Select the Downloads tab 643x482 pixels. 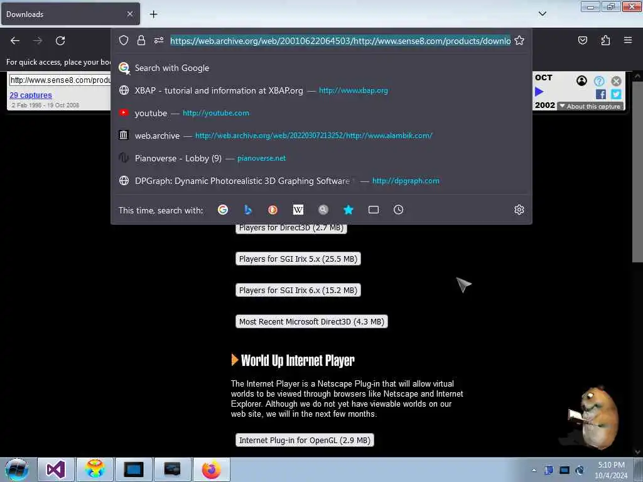pyautogui.click(x=70, y=14)
